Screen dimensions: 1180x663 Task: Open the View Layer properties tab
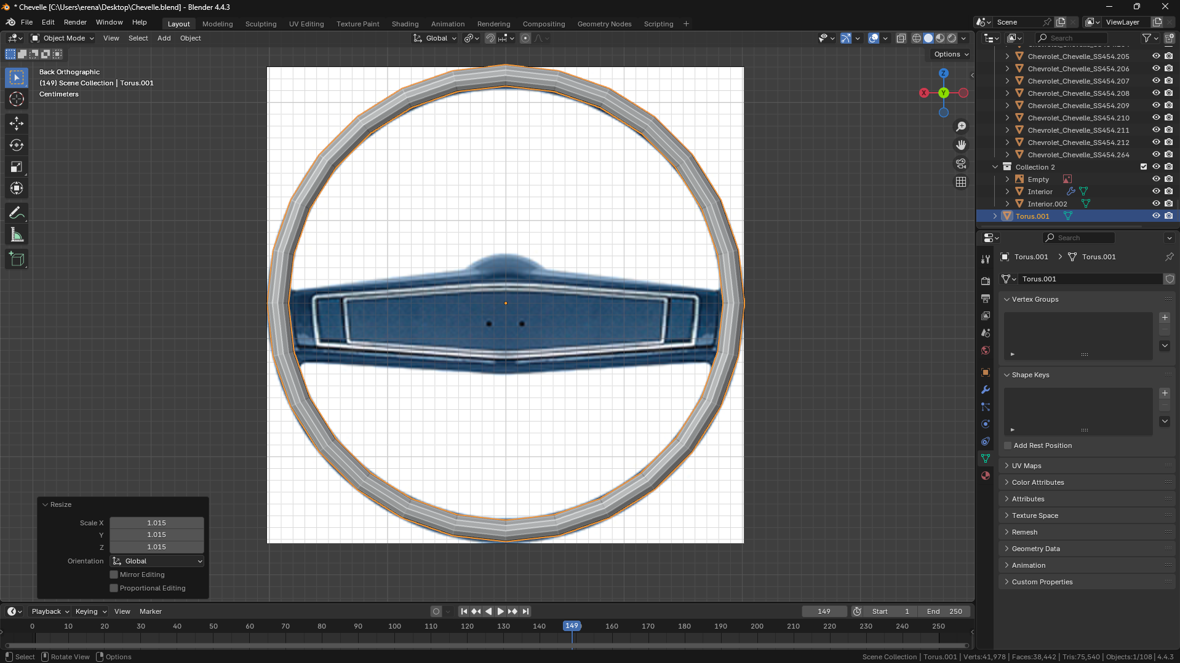(x=986, y=315)
